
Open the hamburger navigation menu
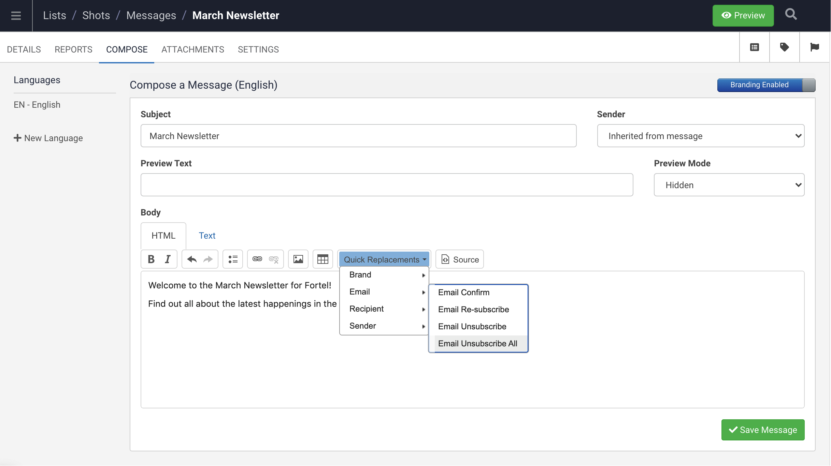[x=16, y=15]
